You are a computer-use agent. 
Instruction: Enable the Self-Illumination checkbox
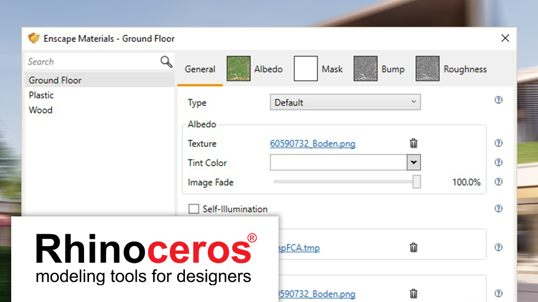tap(194, 209)
